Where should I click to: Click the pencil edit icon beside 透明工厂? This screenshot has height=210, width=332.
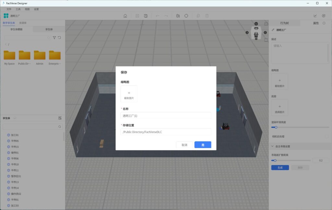(273, 30)
